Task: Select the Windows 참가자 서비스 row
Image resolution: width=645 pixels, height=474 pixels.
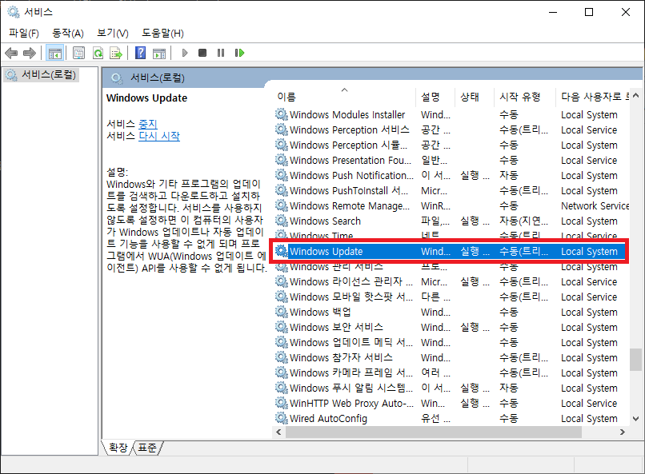Action: (451, 357)
